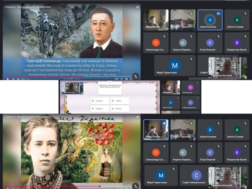The height and width of the screenshot is (189, 252).
Task: Click the share arrow on the Леся Українка video
Action: pos(137,117)
